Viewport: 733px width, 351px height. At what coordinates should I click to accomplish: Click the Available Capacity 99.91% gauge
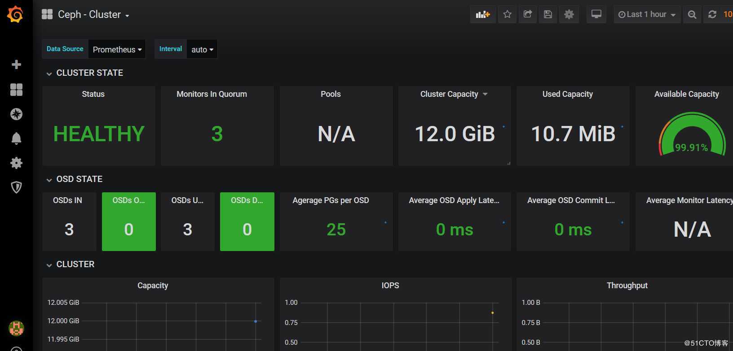692,134
